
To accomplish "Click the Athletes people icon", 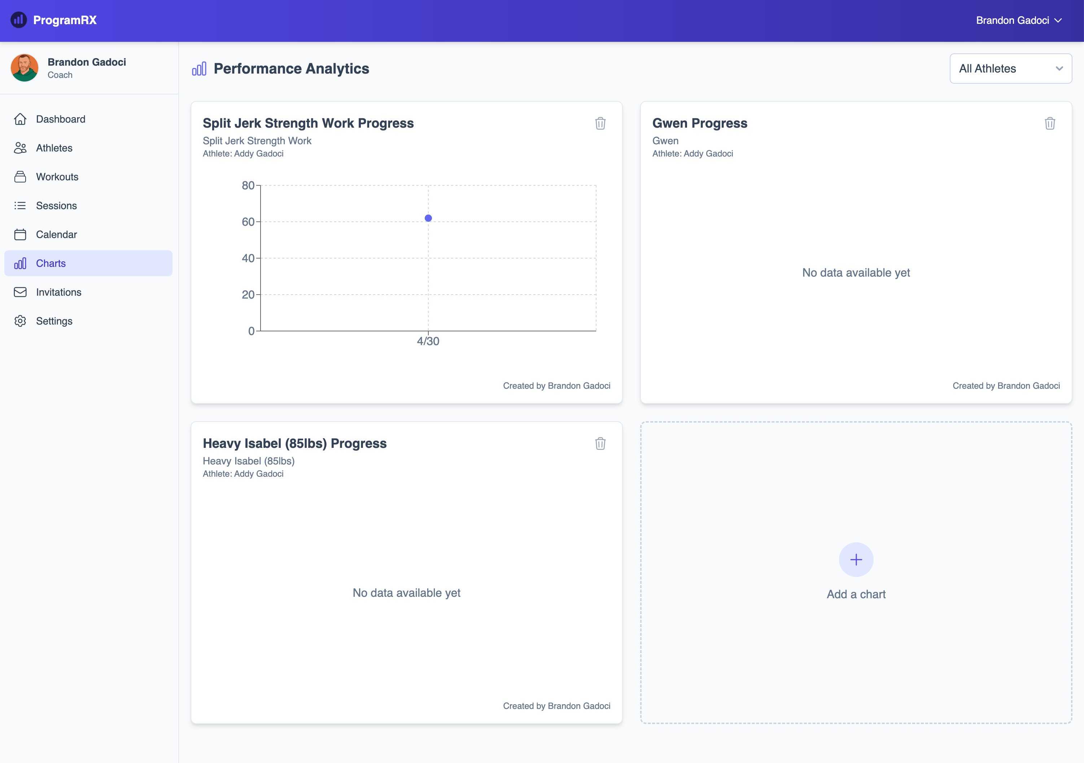I will click(x=20, y=148).
